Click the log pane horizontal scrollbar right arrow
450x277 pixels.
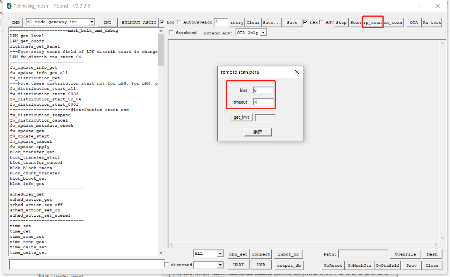tap(436, 244)
